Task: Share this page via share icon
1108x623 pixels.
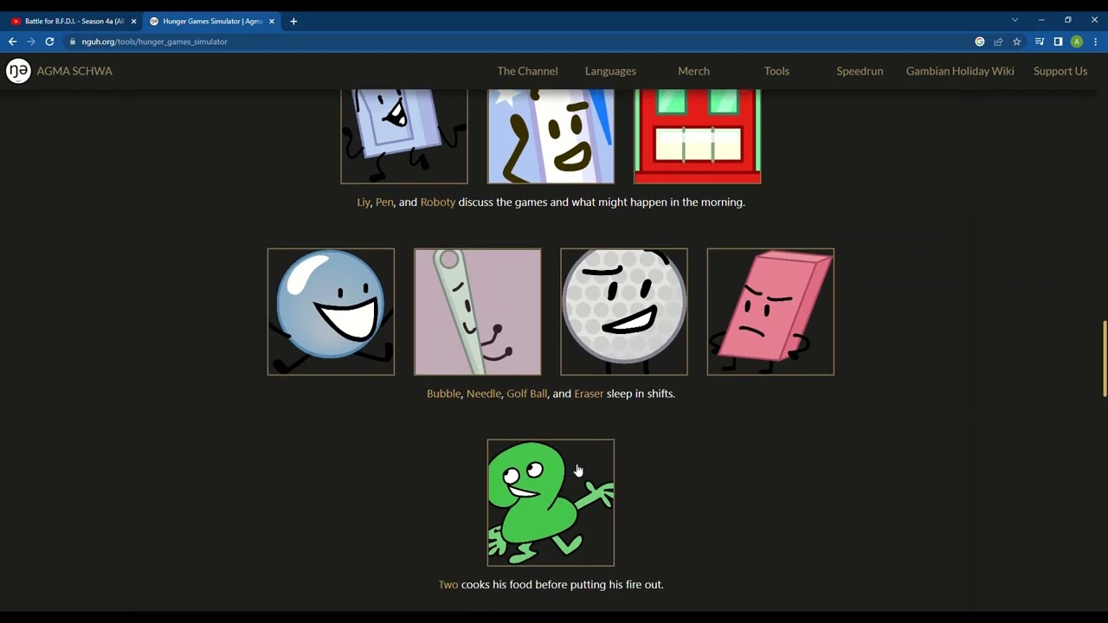Action: pyautogui.click(x=998, y=42)
